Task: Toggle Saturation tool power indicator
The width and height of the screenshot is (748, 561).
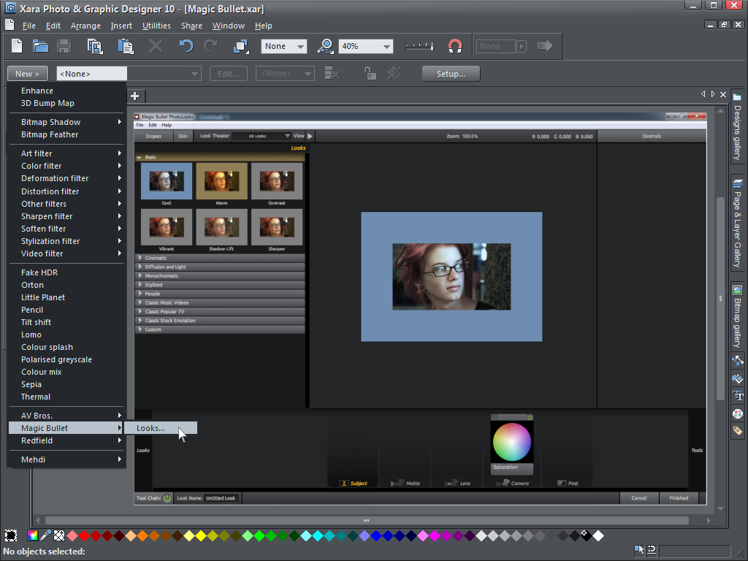Action: [x=530, y=417]
